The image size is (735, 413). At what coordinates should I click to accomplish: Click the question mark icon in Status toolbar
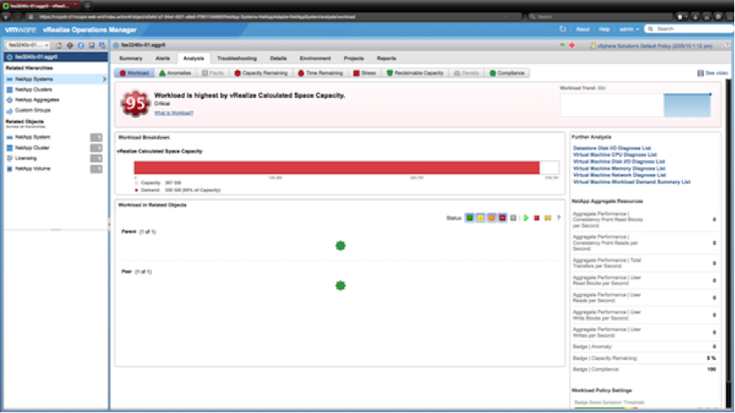pyautogui.click(x=559, y=218)
